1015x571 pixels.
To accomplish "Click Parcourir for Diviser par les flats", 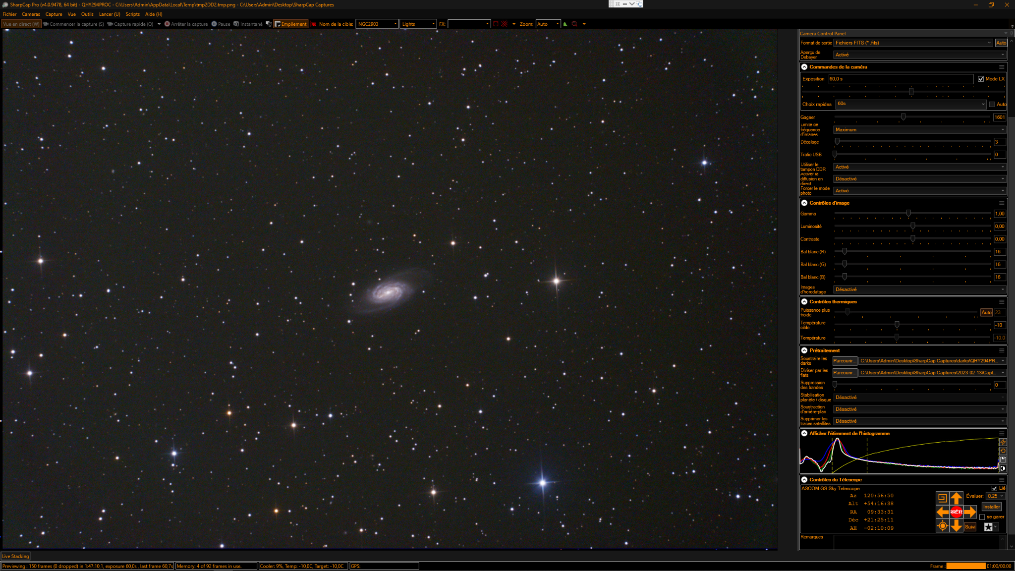I will tap(845, 373).
